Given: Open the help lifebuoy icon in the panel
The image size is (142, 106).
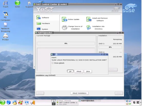Looking at the screenshot, I should 21,103.
